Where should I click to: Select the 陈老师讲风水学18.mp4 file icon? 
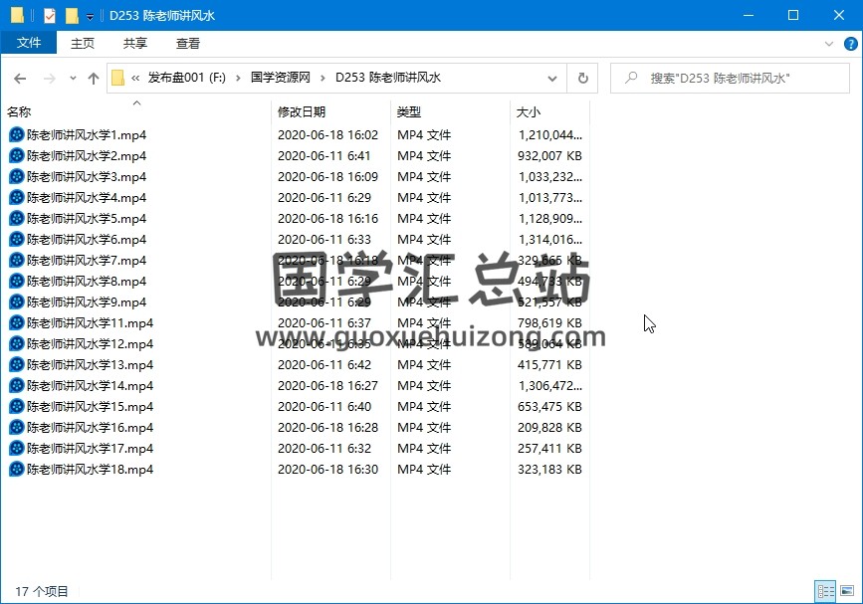17,470
